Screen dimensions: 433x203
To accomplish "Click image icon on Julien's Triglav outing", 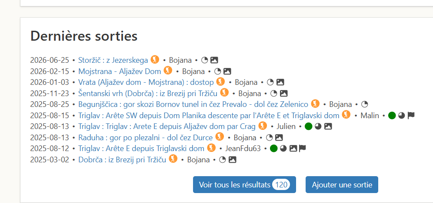I will click(x=328, y=126).
